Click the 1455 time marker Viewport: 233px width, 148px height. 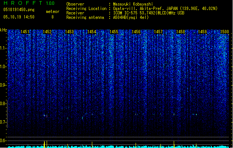coord(114,32)
